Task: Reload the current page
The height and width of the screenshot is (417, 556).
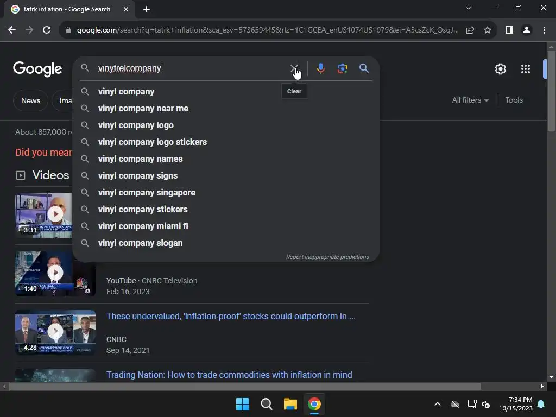Action: click(x=47, y=30)
